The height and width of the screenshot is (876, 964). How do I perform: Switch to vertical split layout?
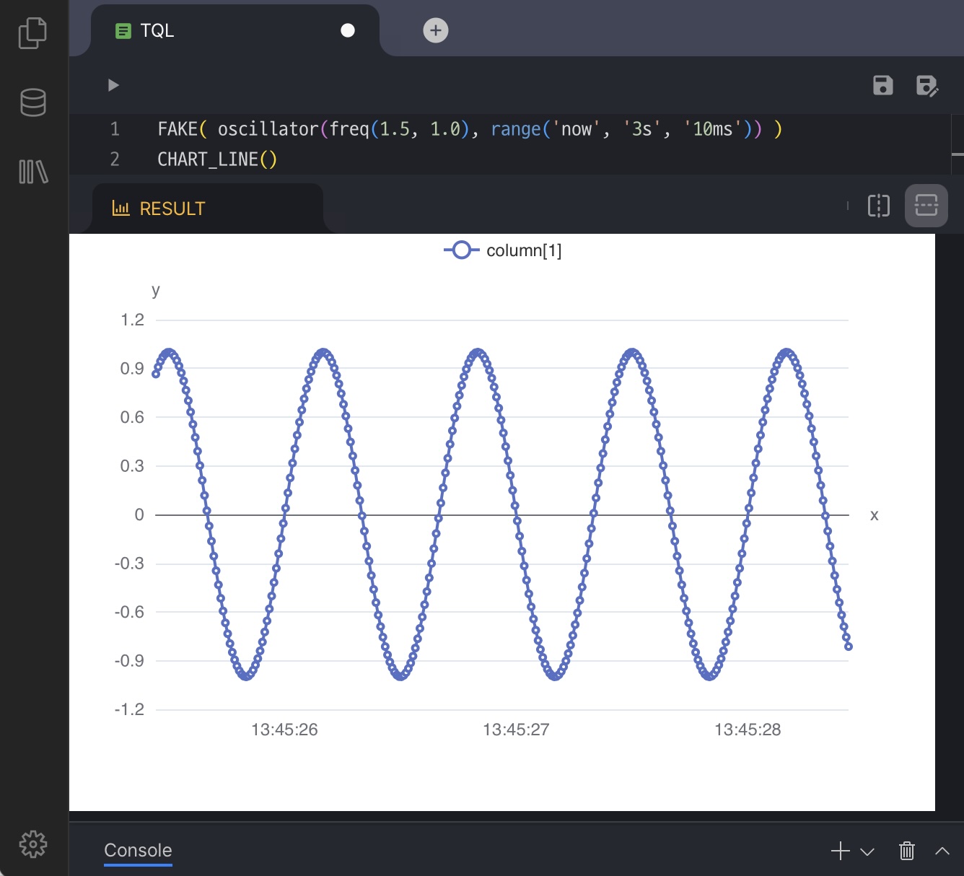point(879,206)
